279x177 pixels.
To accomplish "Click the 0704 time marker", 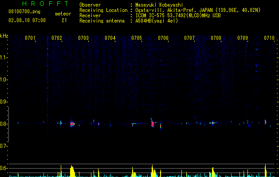I will (x=110, y=38).
